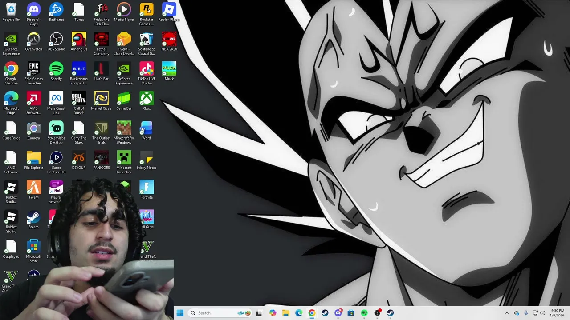570x320 pixels.
Task: Open TikTok LIVE Studio desktop icon
Action: click(147, 74)
